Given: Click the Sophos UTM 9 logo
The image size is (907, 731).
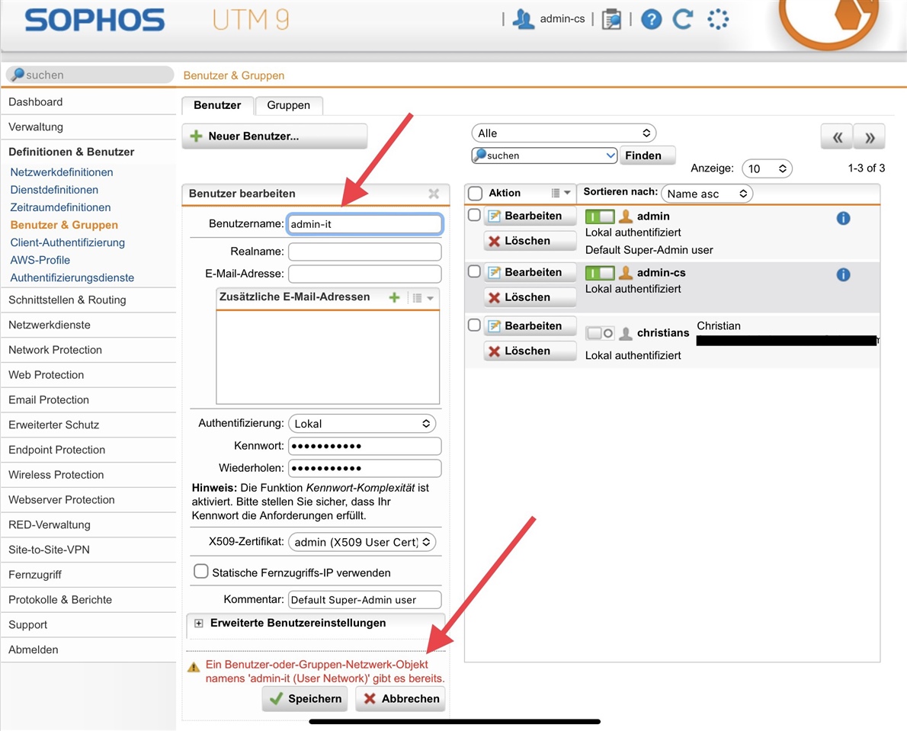Looking at the screenshot, I should (156, 20).
